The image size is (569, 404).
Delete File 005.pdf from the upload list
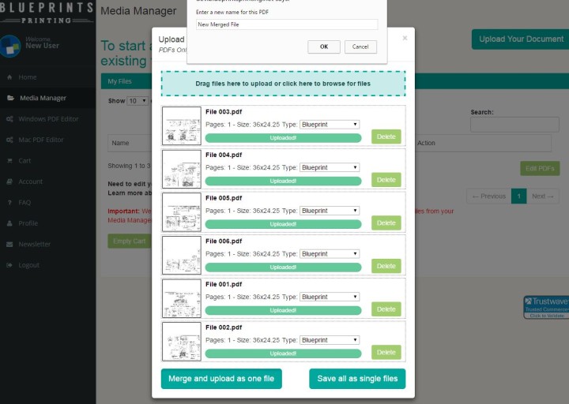click(x=386, y=223)
